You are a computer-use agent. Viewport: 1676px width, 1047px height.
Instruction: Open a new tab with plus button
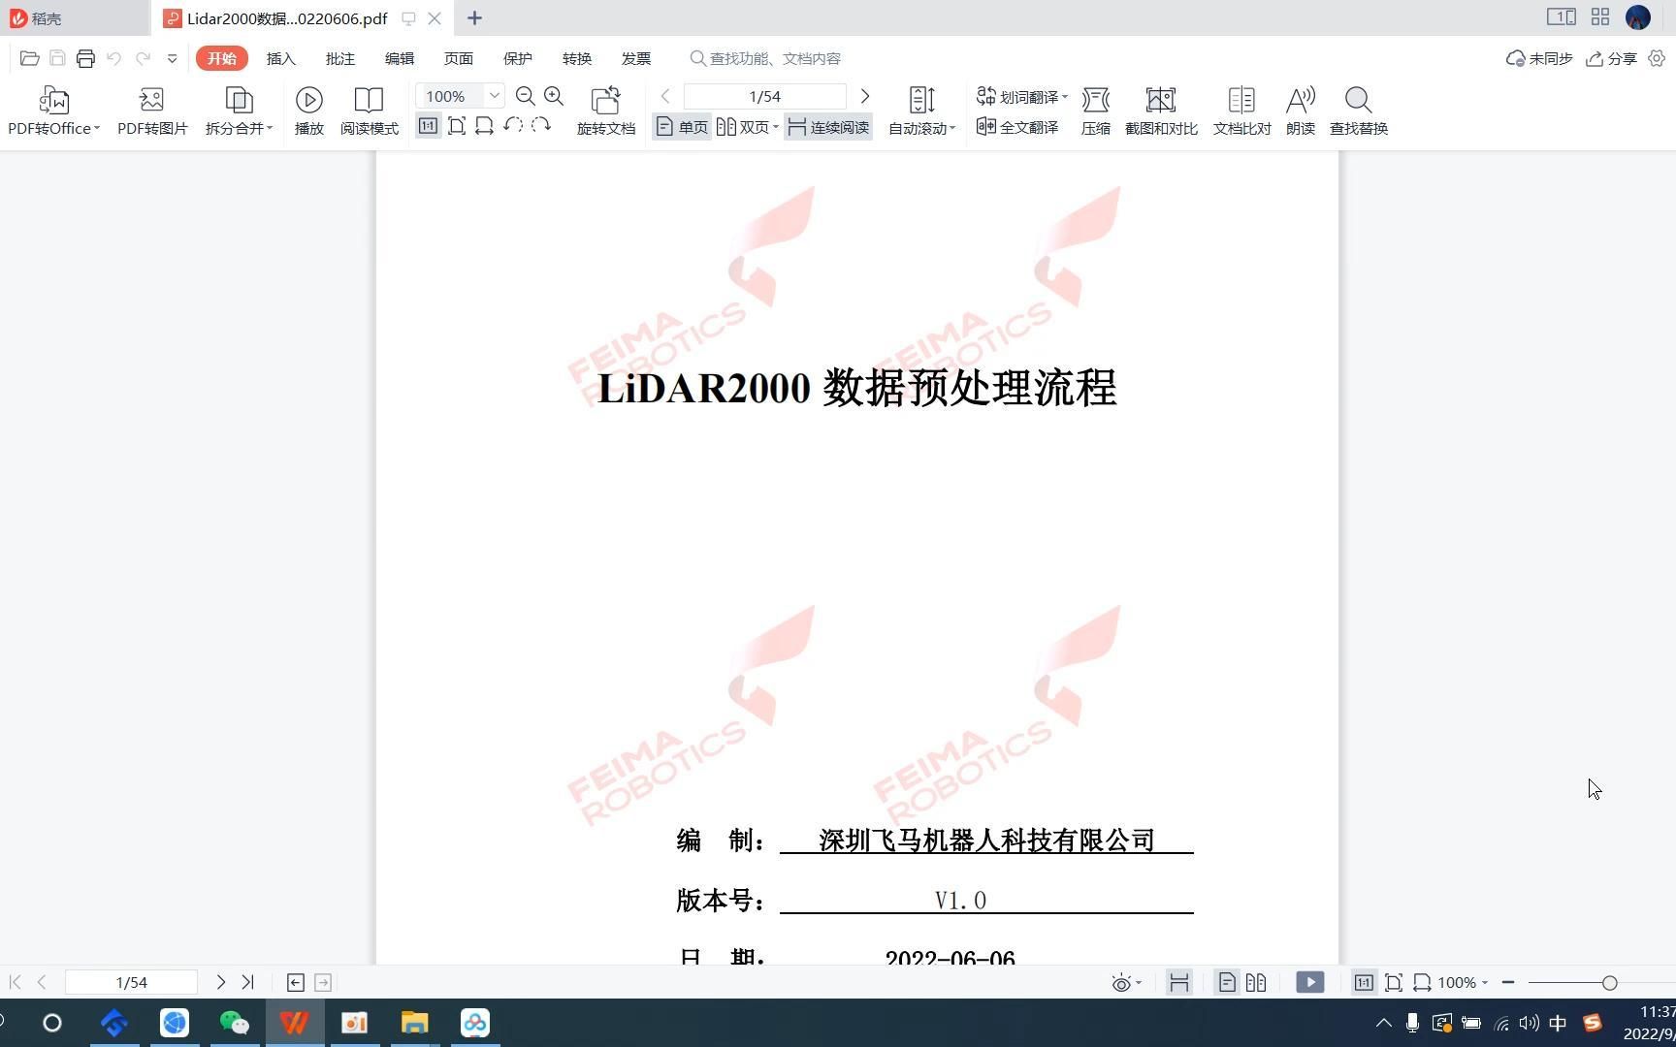tap(474, 17)
